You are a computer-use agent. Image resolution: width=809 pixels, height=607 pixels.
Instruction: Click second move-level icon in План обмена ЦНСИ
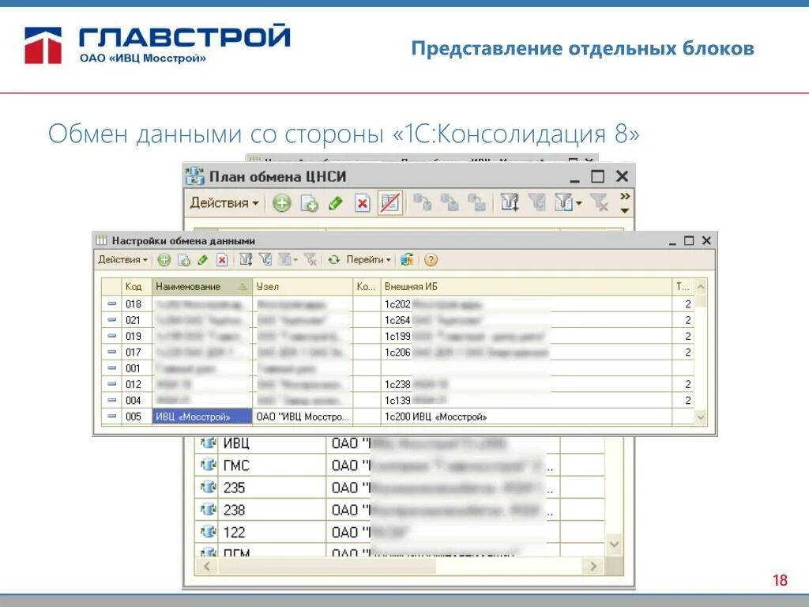[450, 203]
